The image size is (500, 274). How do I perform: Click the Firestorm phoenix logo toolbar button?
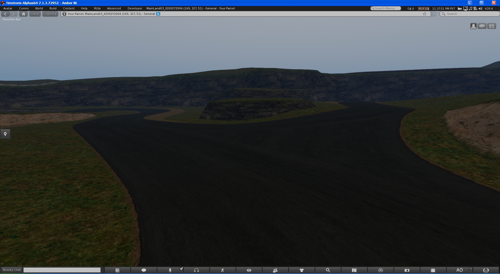[486, 270]
